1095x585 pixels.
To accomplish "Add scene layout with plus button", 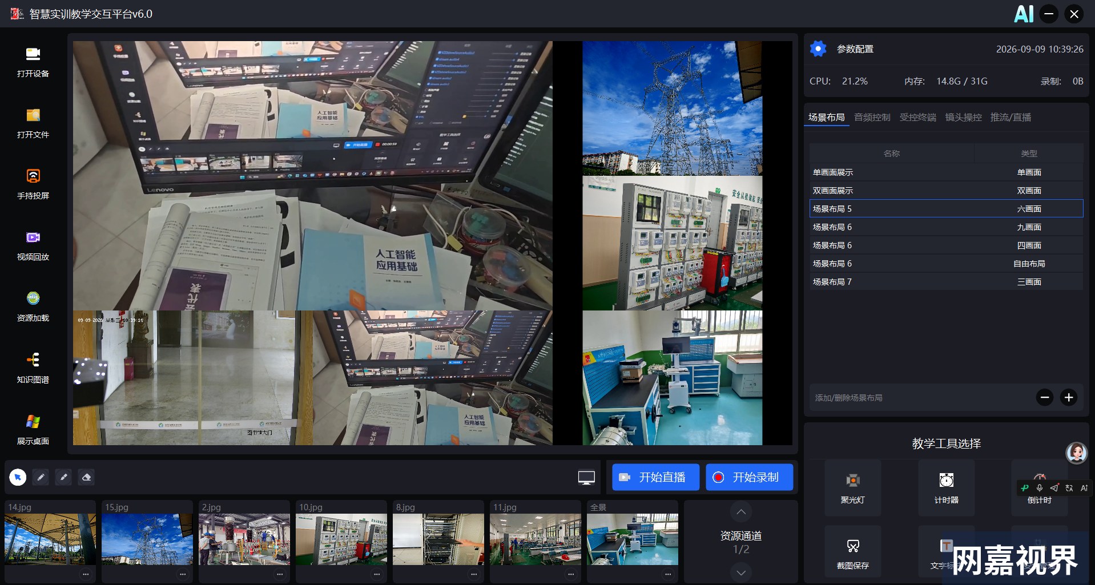I will [x=1069, y=397].
